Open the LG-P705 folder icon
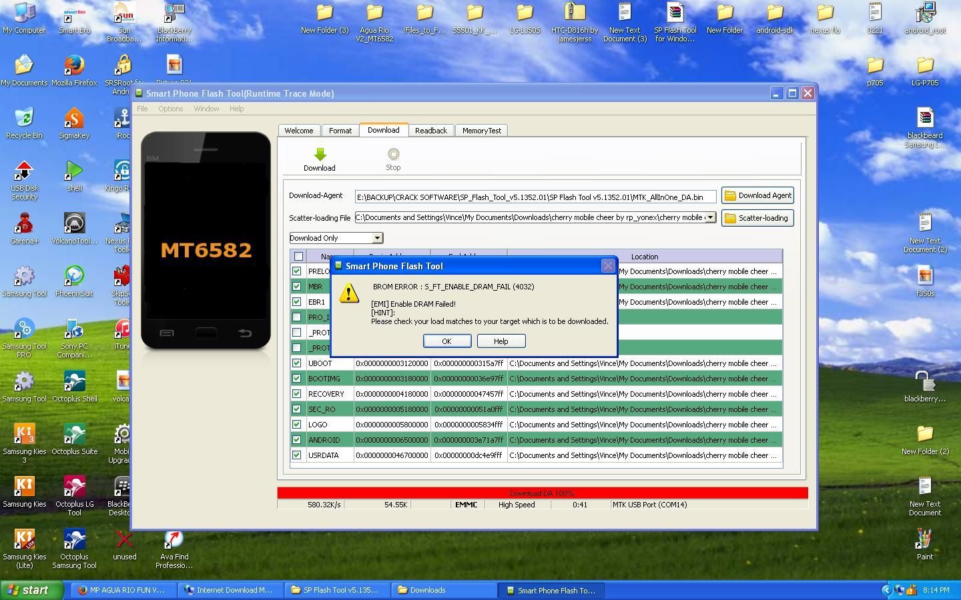This screenshot has width=961, height=600. (x=924, y=71)
